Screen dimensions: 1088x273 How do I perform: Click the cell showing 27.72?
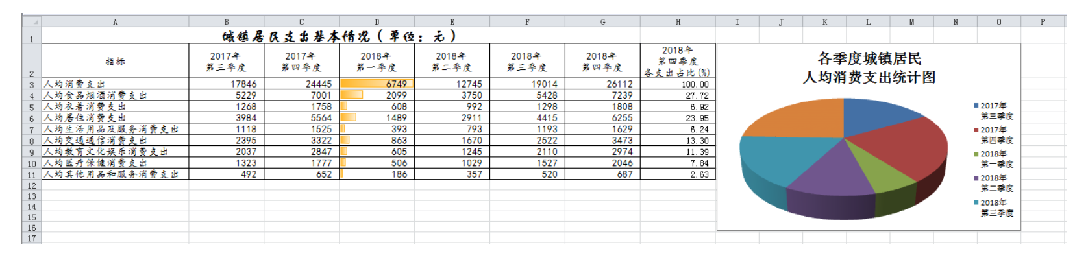pos(678,95)
